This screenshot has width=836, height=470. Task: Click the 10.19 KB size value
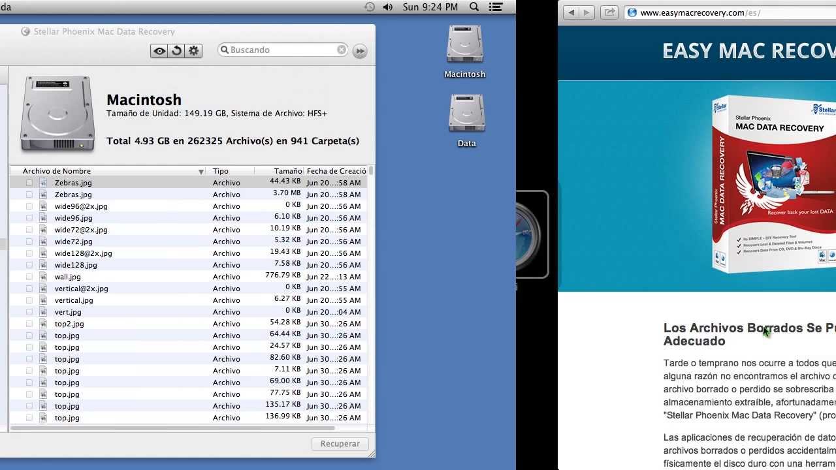[285, 228]
